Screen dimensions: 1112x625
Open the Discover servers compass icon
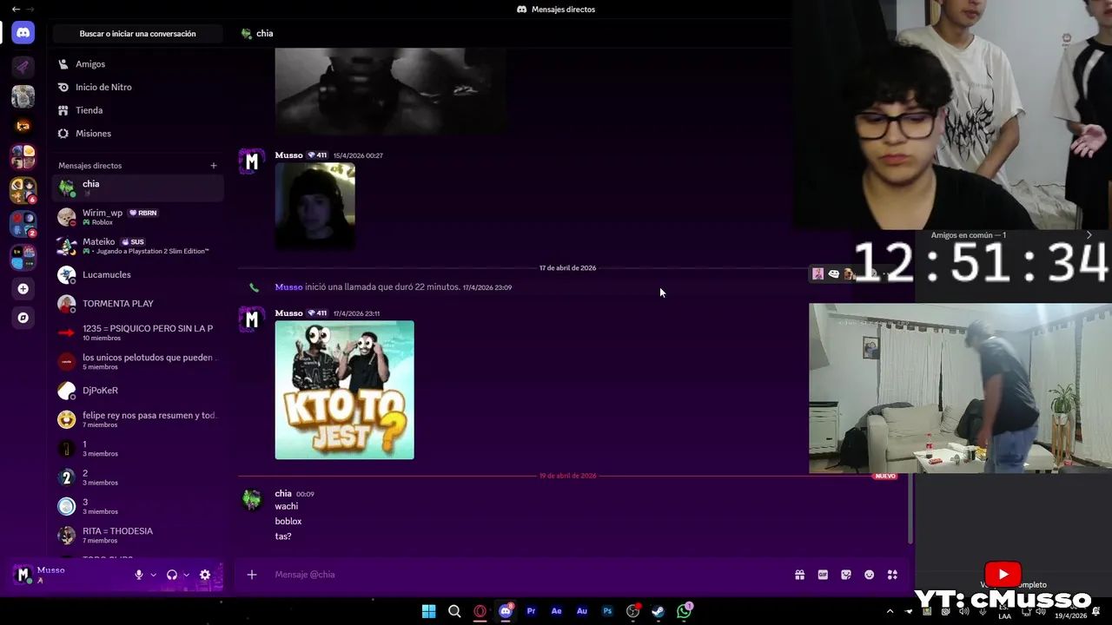click(x=23, y=318)
